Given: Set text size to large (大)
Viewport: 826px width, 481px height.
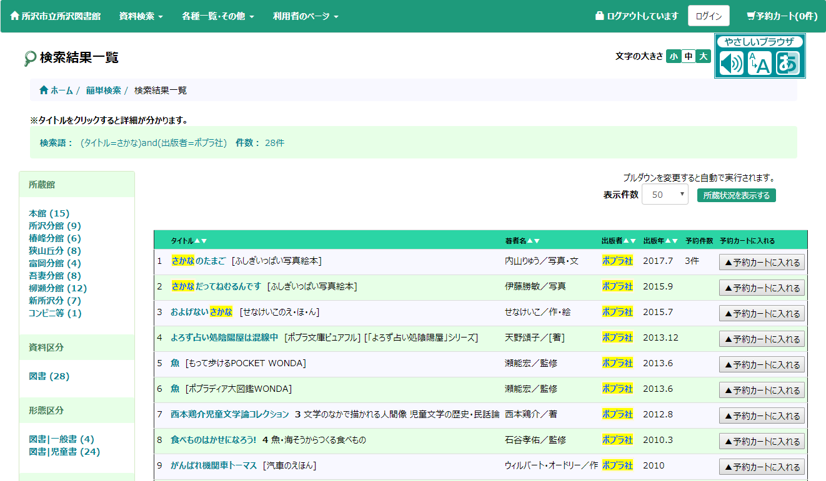Looking at the screenshot, I should (x=704, y=56).
